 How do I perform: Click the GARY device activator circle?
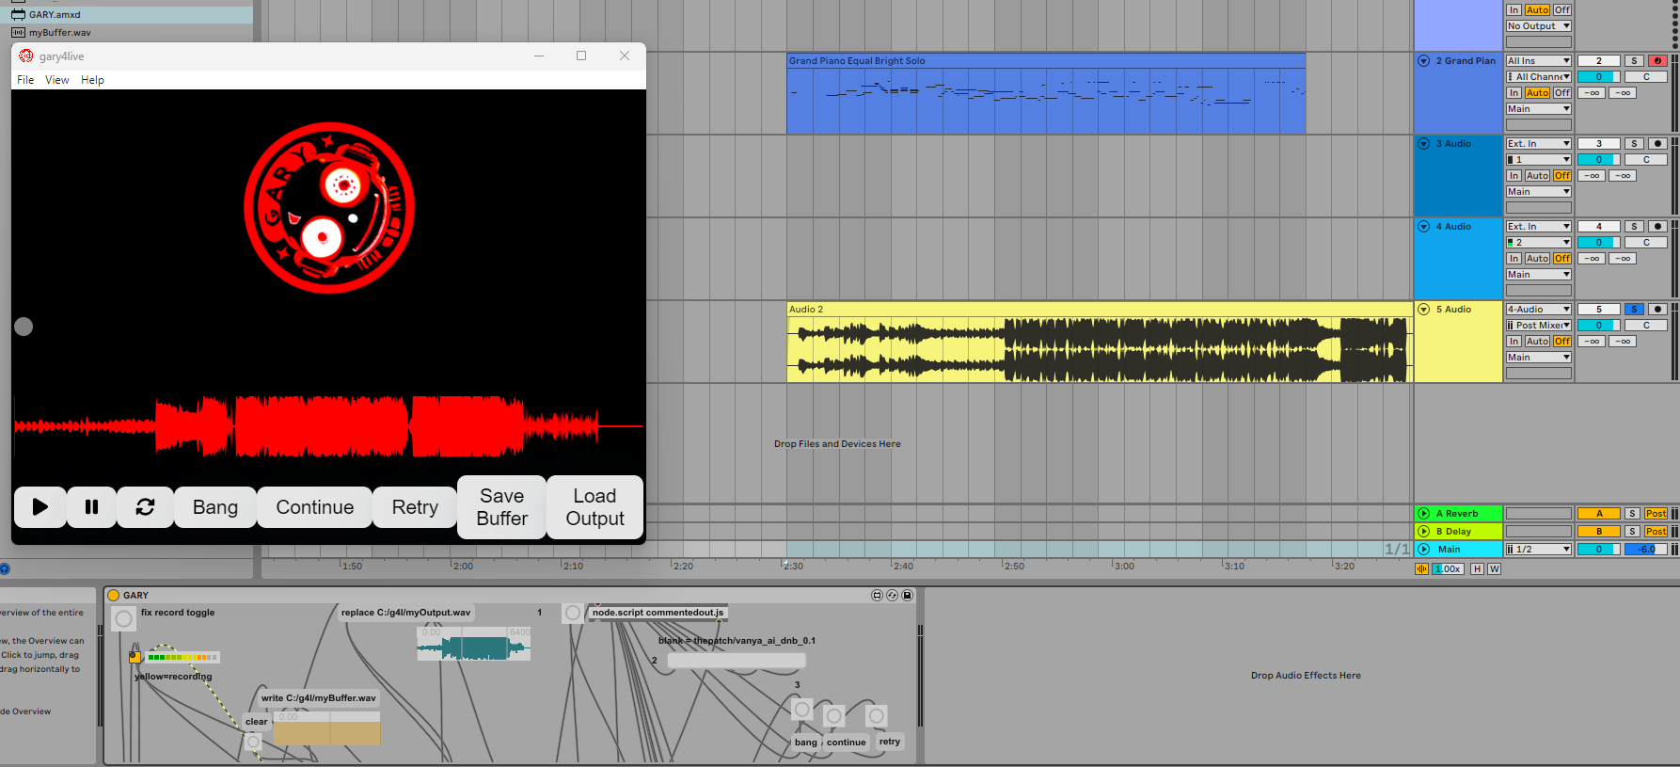[114, 596]
